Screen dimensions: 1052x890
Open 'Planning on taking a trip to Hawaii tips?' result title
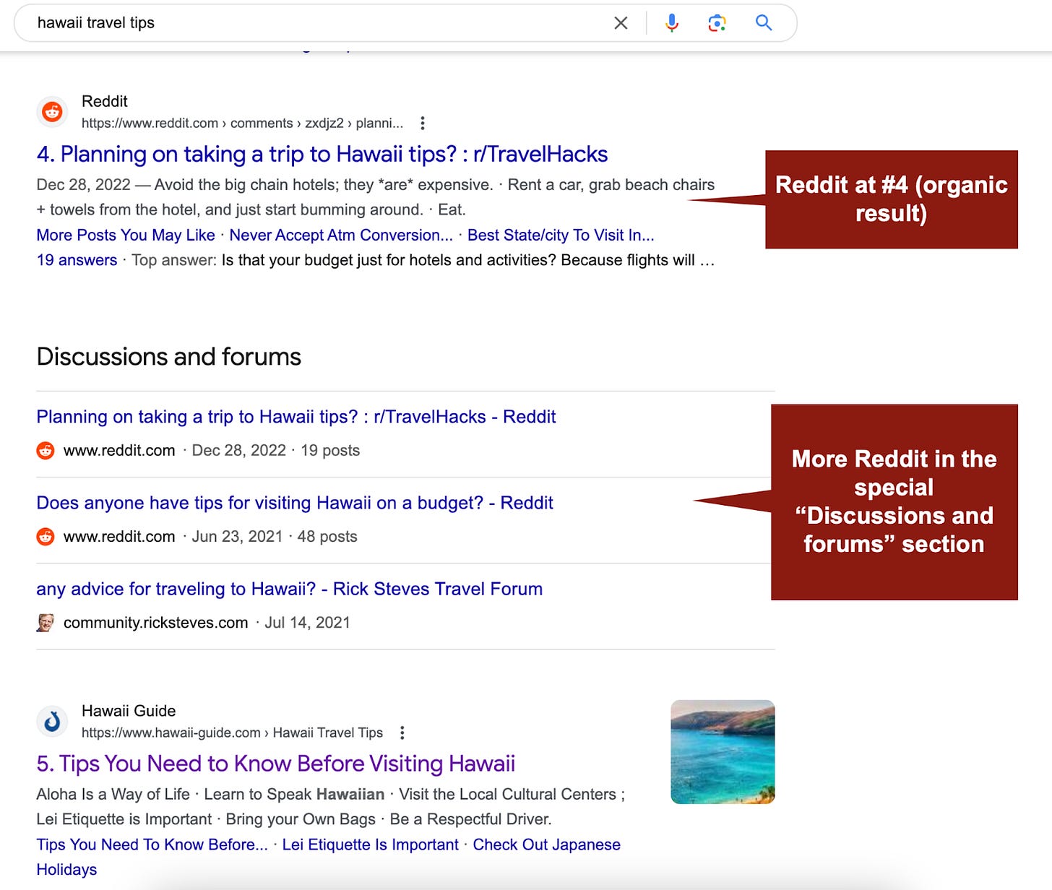(x=322, y=154)
